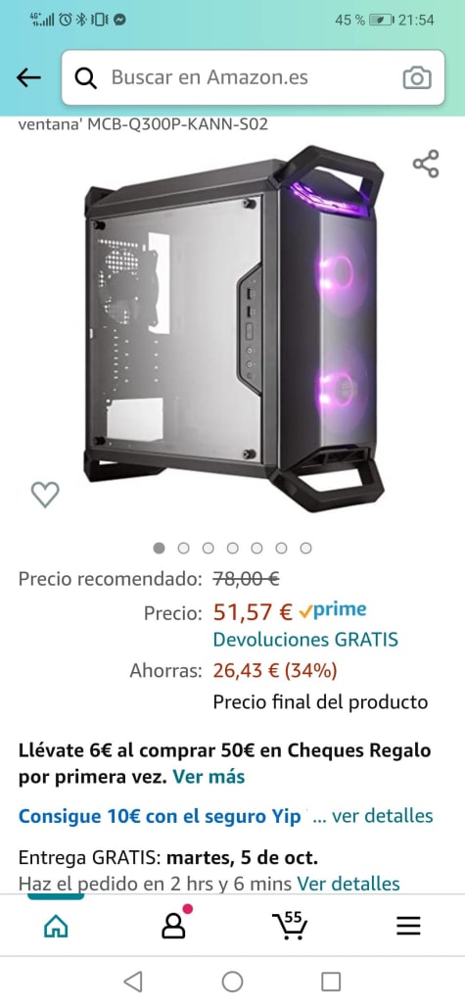Share this product via share icon
This screenshot has height=1008, width=465.
(426, 164)
